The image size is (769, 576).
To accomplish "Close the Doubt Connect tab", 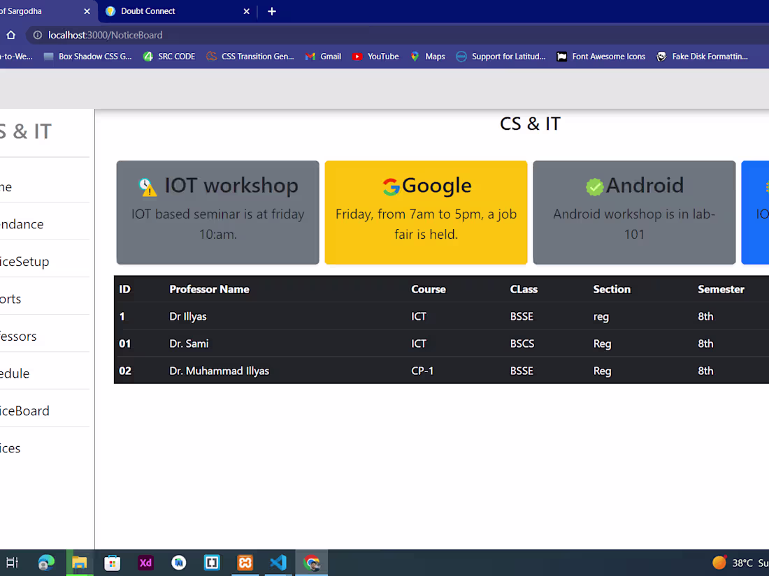I will (x=247, y=11).
